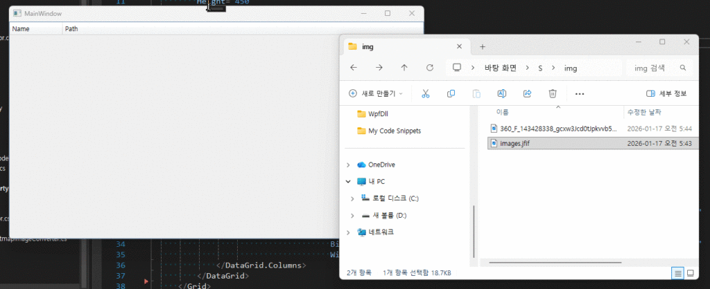
Task: Add a new Explorer tab
Action: (483, 46)
